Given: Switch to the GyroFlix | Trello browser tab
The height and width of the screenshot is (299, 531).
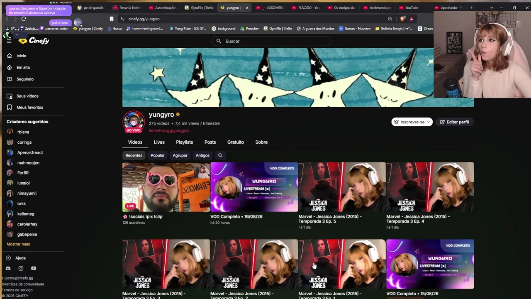Looking at the screenshot, I should tap(199, 7).
